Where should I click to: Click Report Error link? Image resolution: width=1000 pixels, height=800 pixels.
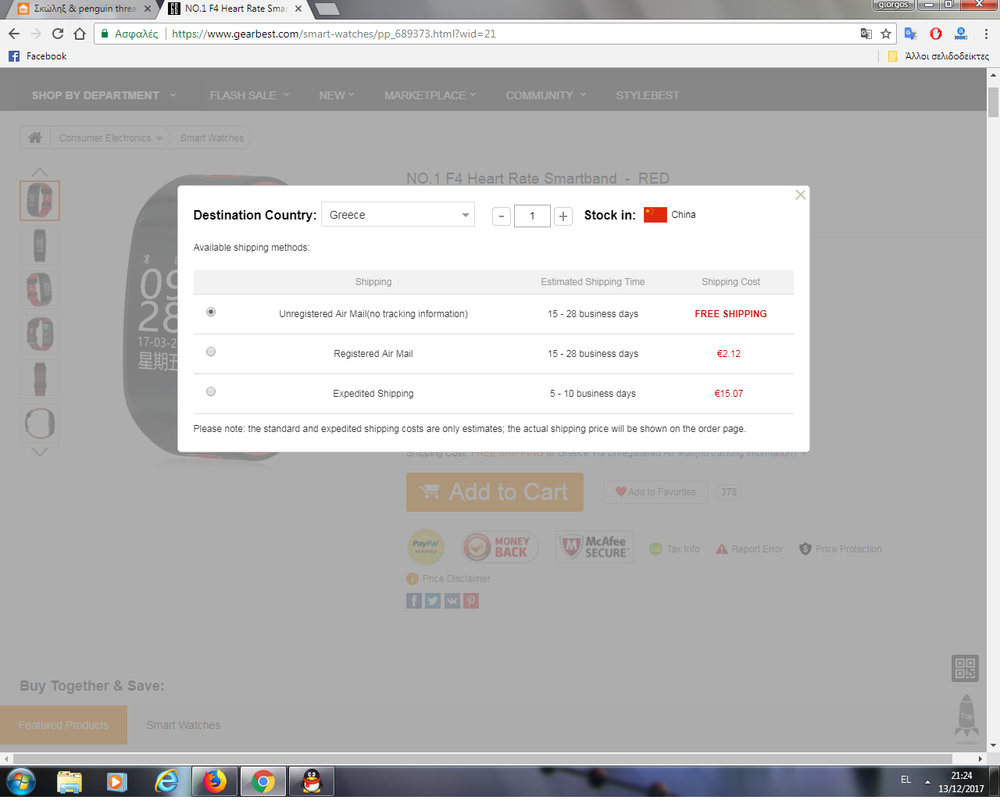750,549
